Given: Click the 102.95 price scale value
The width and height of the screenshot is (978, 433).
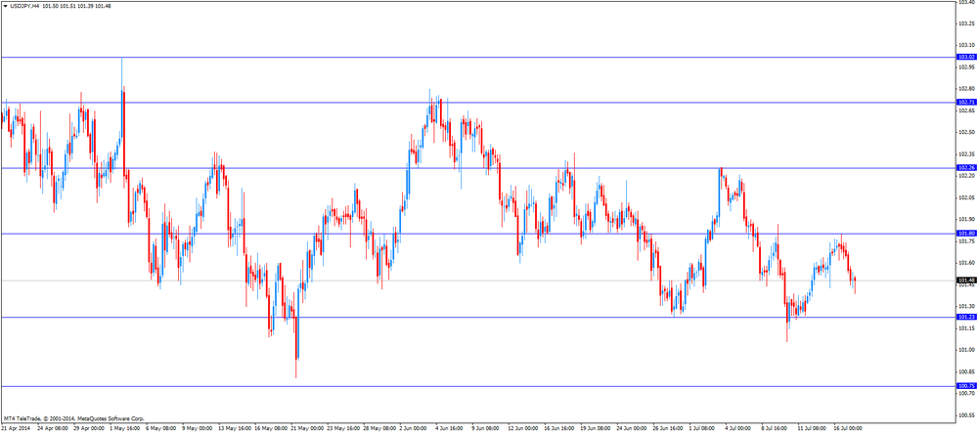Looking at the screenshot, I should (966, 66).
